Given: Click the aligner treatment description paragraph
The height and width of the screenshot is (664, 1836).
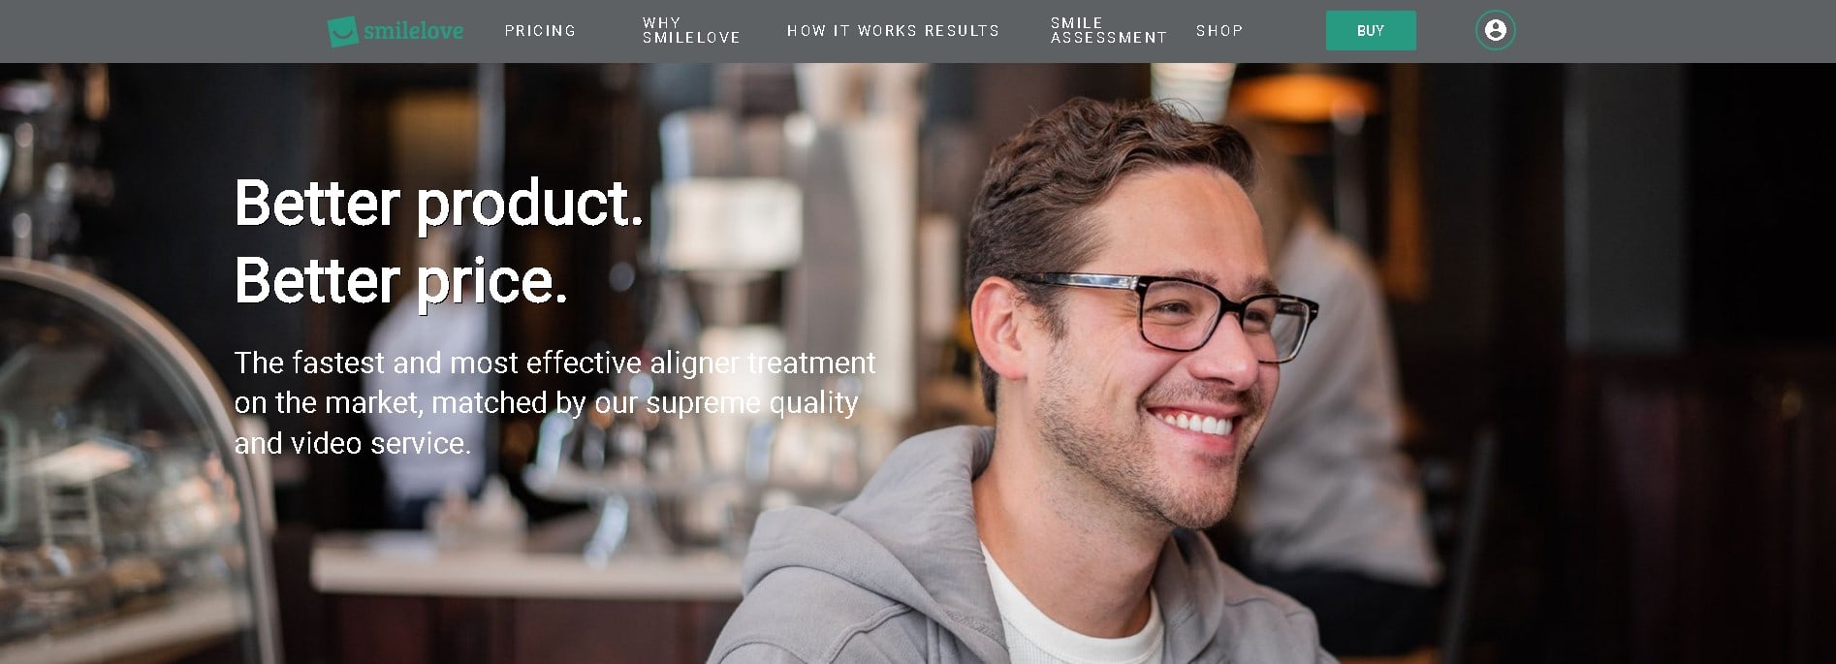Looking at the screenshot, I should [554, 402].
